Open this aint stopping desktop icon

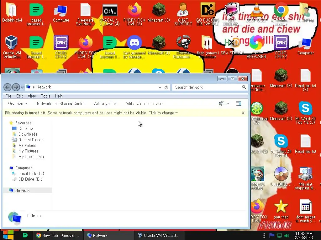click(305, 178)
